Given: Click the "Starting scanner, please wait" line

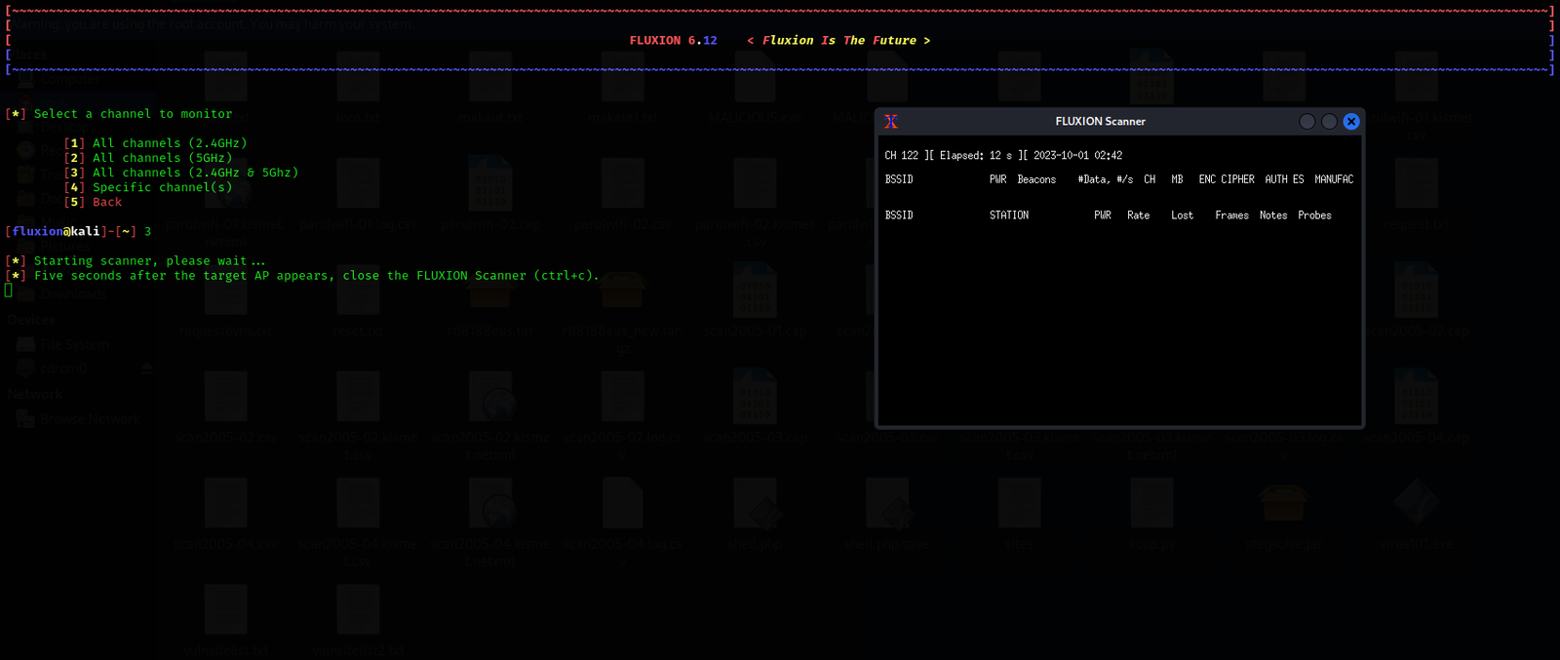Looking at the screenshot, I should click(x=149, y=261).
